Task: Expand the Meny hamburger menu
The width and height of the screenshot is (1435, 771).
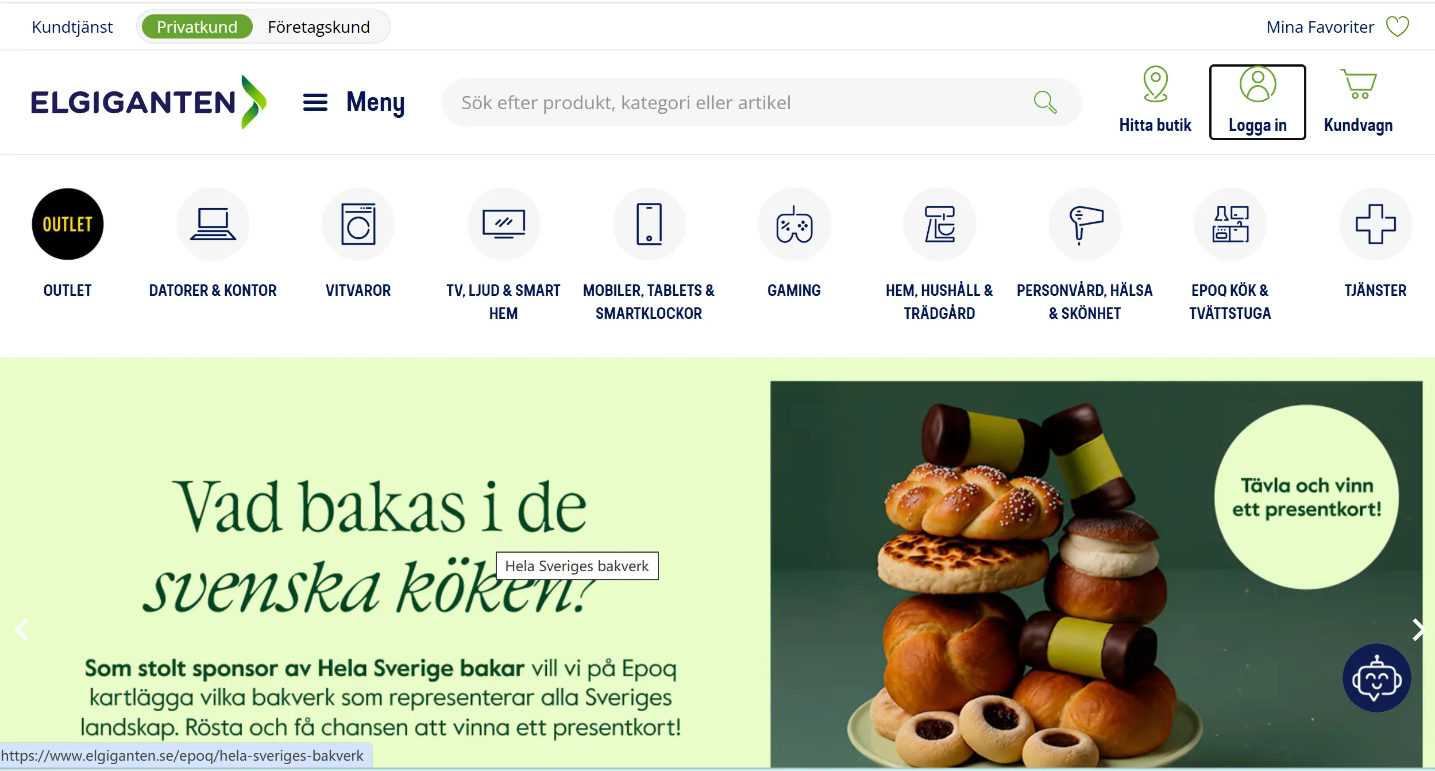Action: point(354,102)
